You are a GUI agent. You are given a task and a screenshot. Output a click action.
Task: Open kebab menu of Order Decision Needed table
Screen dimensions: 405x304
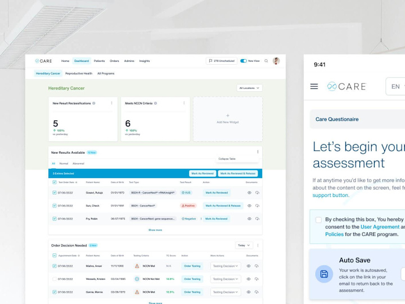(258, 245)
